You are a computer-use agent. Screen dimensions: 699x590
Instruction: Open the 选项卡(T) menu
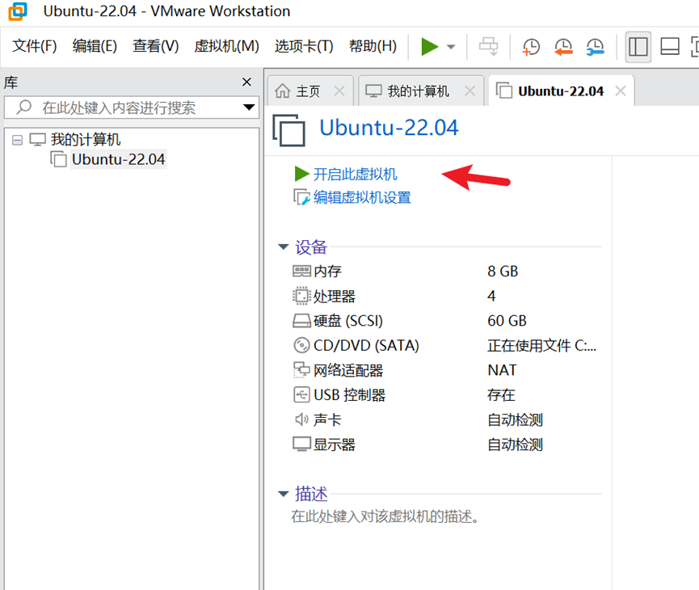pos(304,46)
